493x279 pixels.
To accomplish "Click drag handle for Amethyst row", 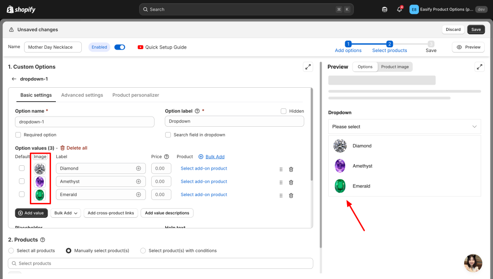I will pyautogui.click(x=281, y=182).
